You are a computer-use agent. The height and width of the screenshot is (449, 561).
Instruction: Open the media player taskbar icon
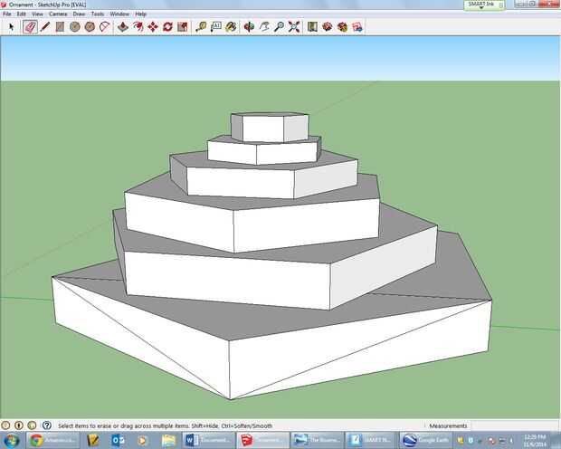(x=142, y=440)
